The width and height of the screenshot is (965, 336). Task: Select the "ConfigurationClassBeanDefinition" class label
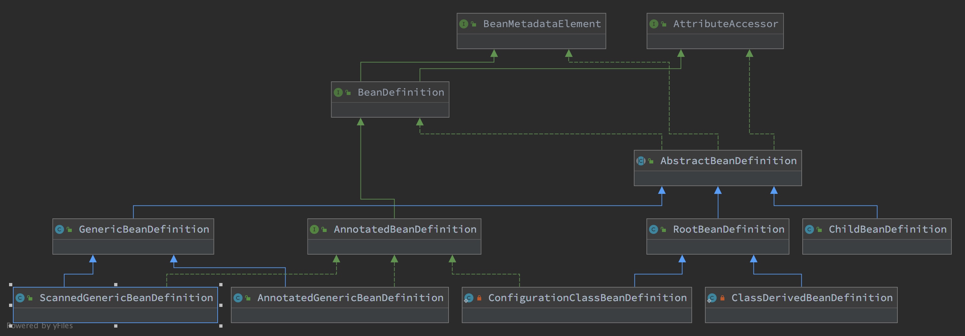point(587,298)
